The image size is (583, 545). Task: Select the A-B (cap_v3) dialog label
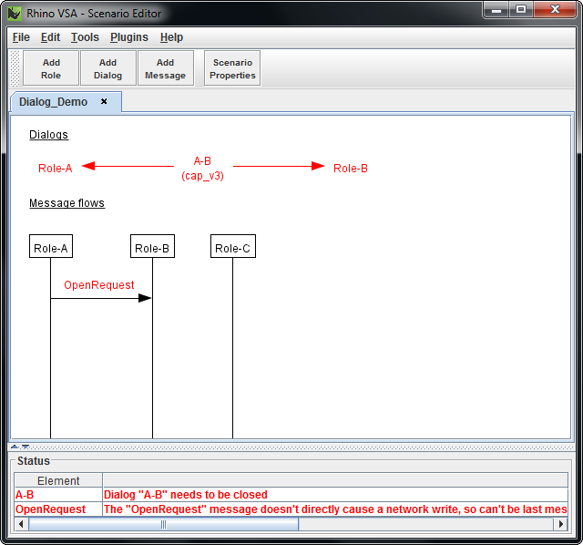coord(202,169)
